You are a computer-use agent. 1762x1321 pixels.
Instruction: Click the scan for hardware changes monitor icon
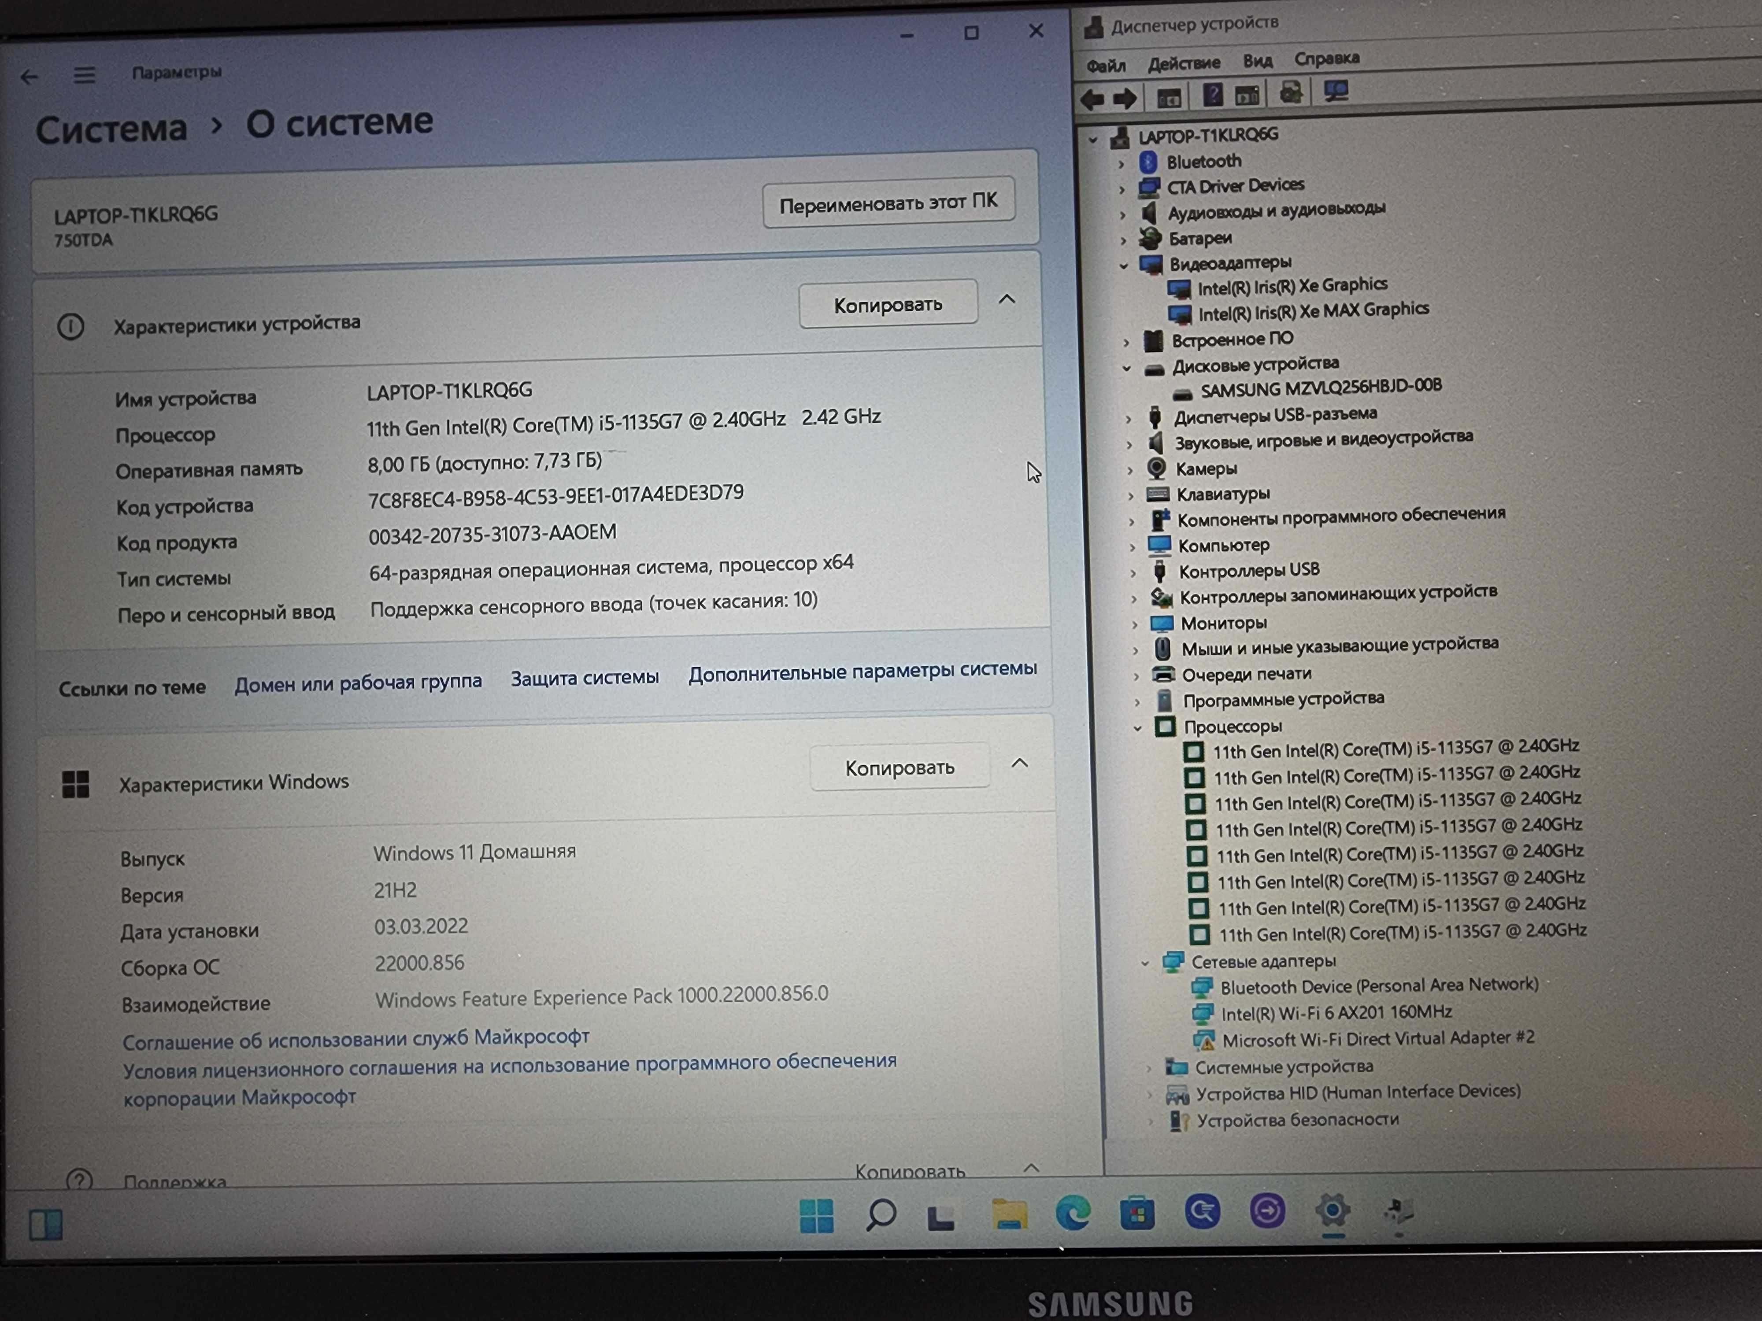click(x=1336, y=92)
